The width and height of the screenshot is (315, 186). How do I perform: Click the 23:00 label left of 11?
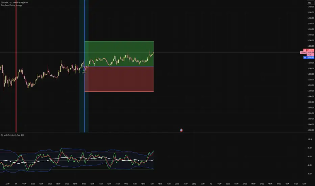click(7, 184)
